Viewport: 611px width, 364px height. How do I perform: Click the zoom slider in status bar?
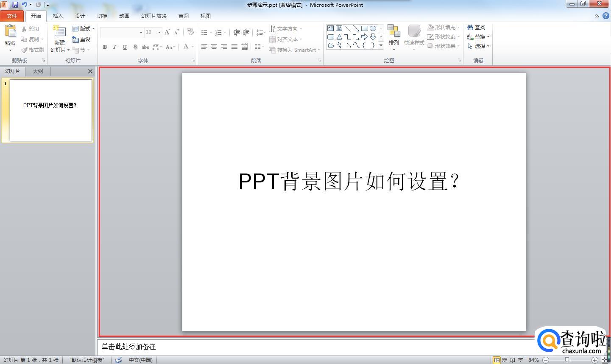pyautogui.click(x=567, y=360)
